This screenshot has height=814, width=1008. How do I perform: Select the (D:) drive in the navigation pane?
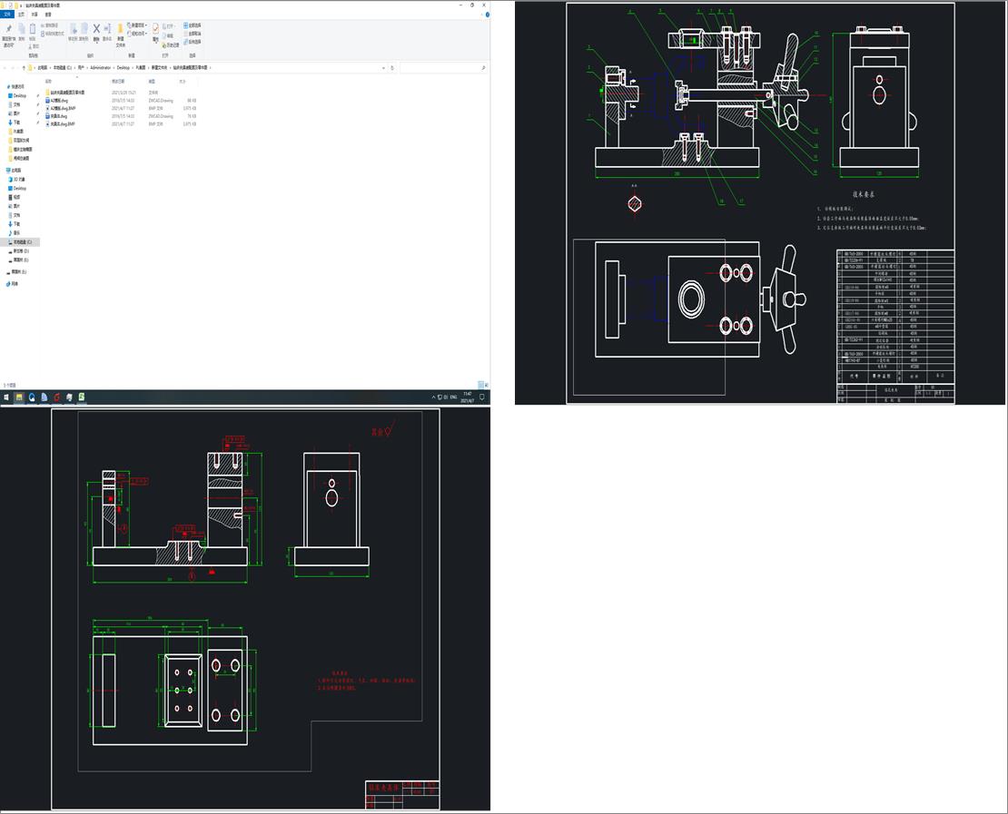[x=21, y=251]
